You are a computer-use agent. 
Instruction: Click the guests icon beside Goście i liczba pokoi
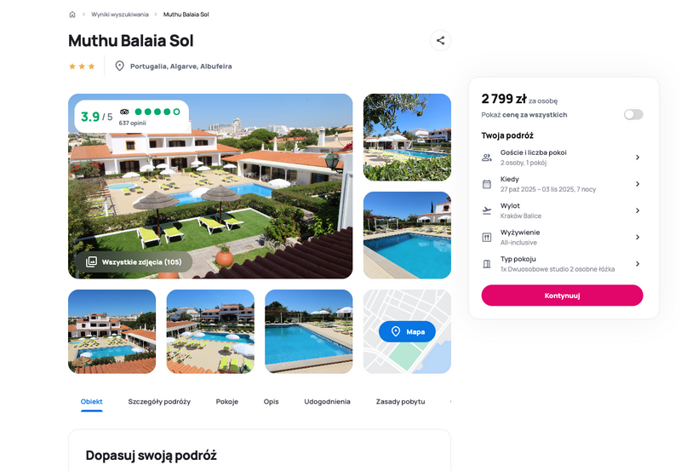(487, 158)
